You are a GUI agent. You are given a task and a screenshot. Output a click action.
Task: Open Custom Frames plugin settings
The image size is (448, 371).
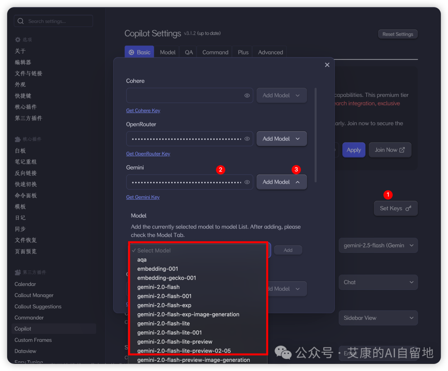33,340
